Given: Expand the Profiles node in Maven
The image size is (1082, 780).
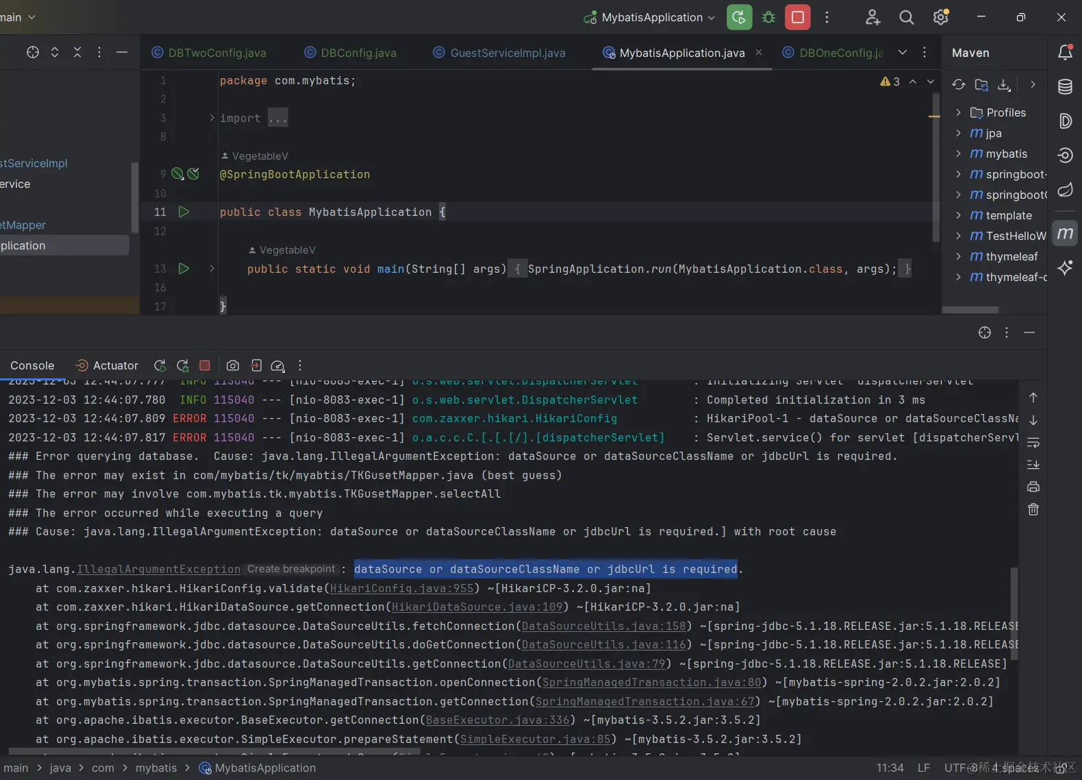Looking at the screenshot, I should [x=958, y=112].
